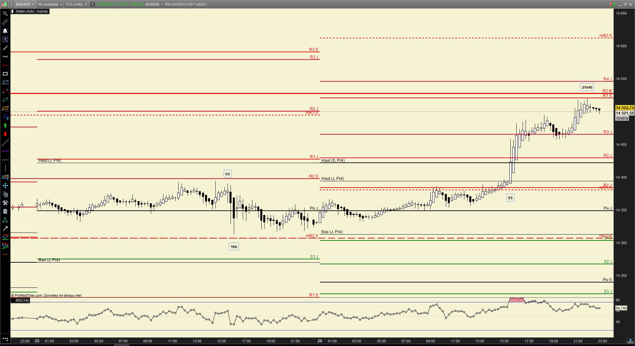This screenshot has height=346, width=635.
Task: Select the dark red zone rectangle tool
Action: [5, 91]
